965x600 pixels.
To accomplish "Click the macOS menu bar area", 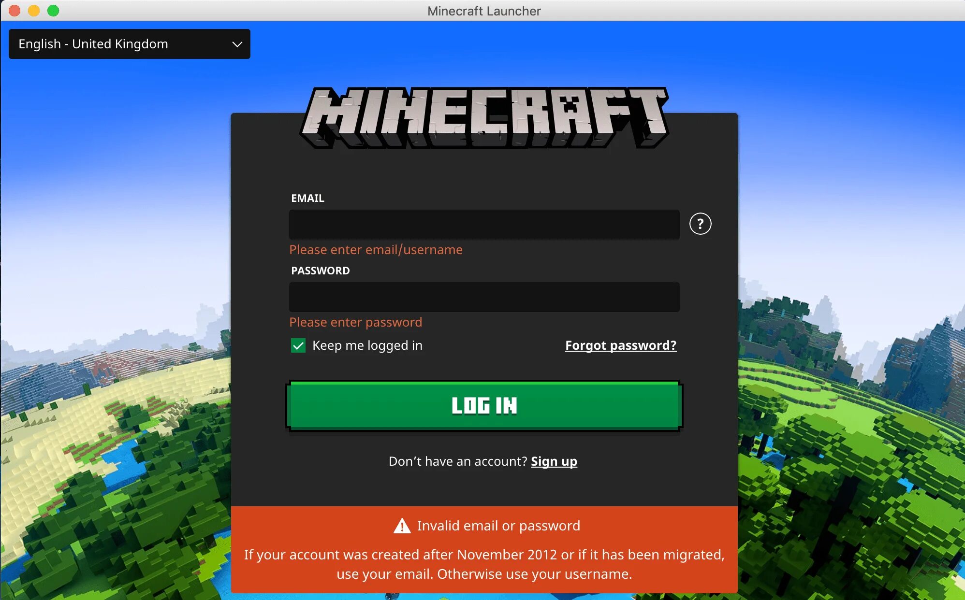I will (482, 10).
